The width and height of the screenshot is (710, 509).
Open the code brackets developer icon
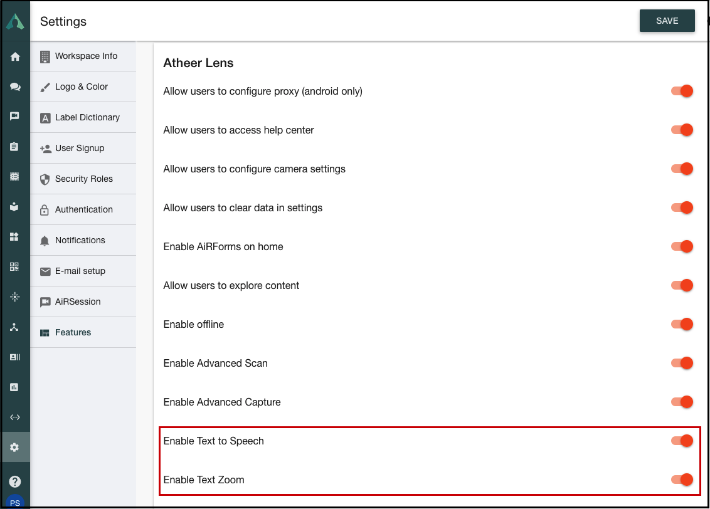pos(15,417)
